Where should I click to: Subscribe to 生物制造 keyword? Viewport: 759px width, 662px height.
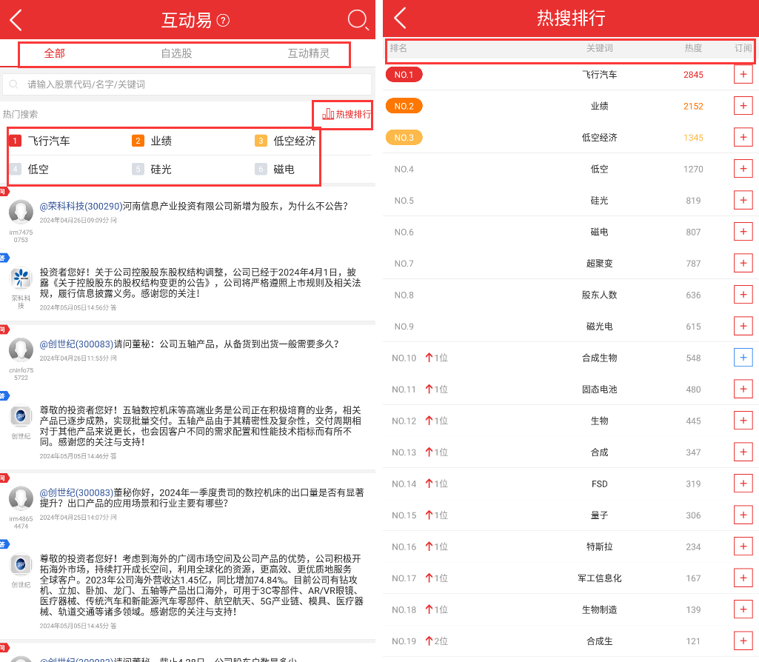pos(743,609)
